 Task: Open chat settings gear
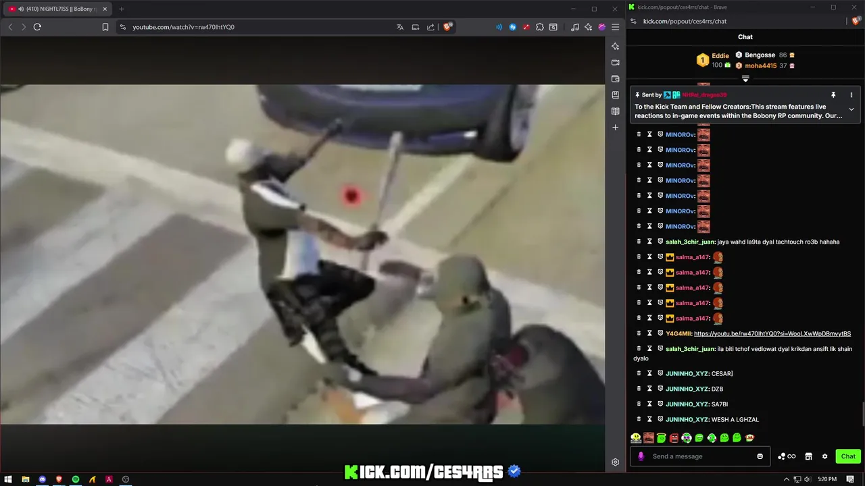click(824, 456)
